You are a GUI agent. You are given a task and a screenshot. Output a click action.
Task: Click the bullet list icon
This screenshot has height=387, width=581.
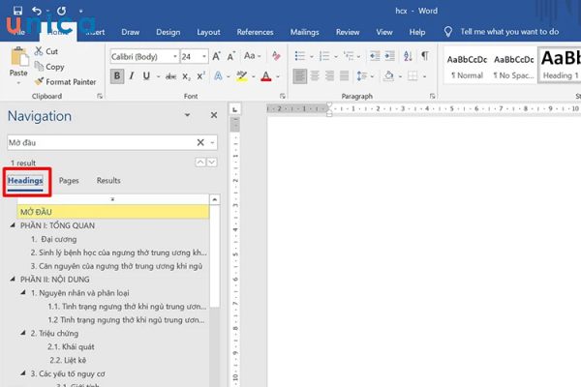299,56
